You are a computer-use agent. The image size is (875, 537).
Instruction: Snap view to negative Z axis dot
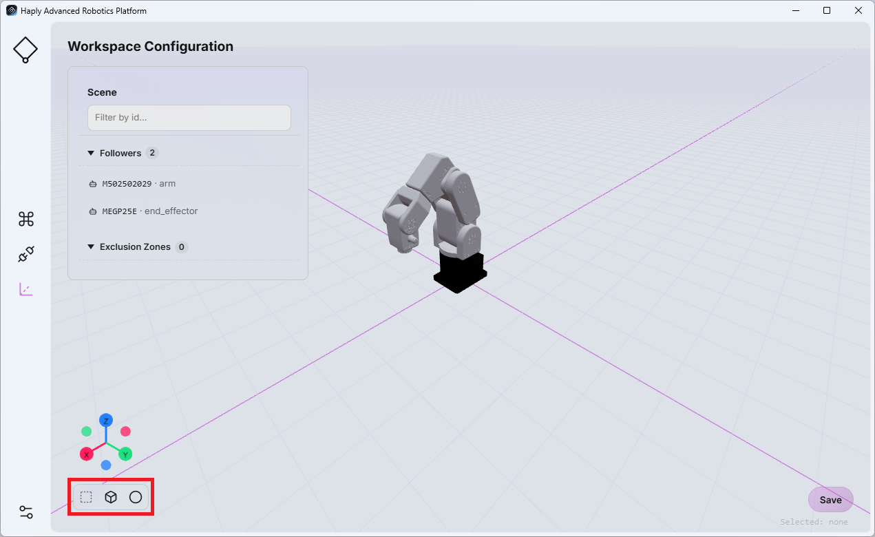click(x=106, y=465)
